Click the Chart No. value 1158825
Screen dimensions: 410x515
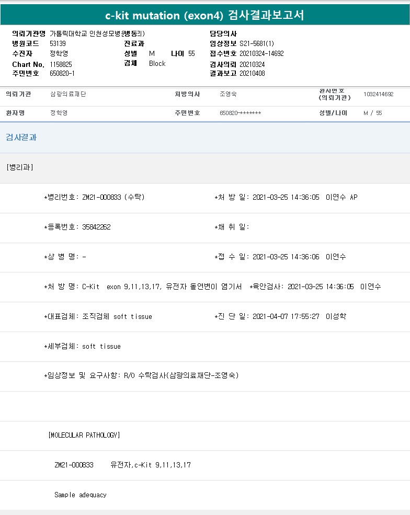tap(61, 64)
